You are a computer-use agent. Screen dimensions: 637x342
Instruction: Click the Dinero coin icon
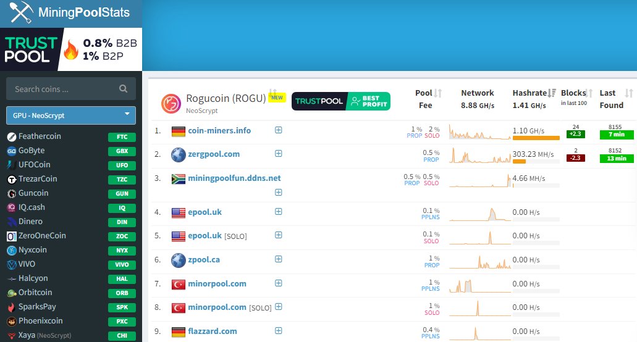pos(12,222)
